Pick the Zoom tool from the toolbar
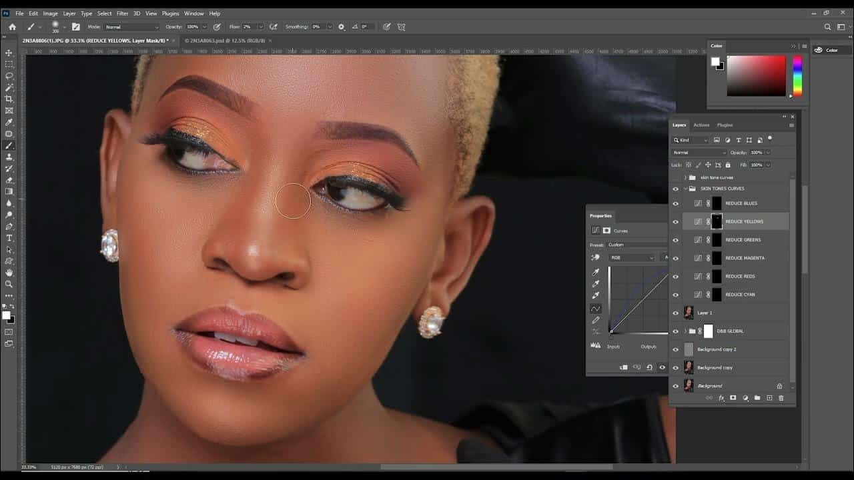 coord(9,284)
